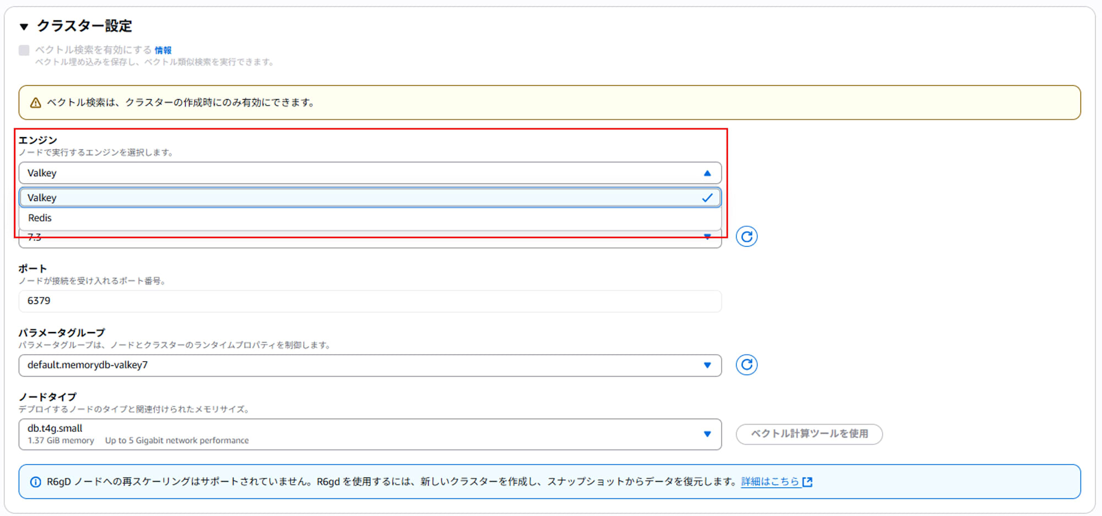Image resolution: width=1102 pixels, height=516 pixels.
Task: Enable the ベクトル検索を有効にする checkbox
Action: [x=24, y=51]
